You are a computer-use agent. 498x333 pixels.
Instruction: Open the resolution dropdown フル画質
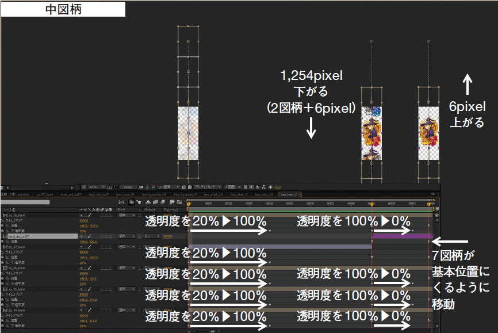[168, 187]
